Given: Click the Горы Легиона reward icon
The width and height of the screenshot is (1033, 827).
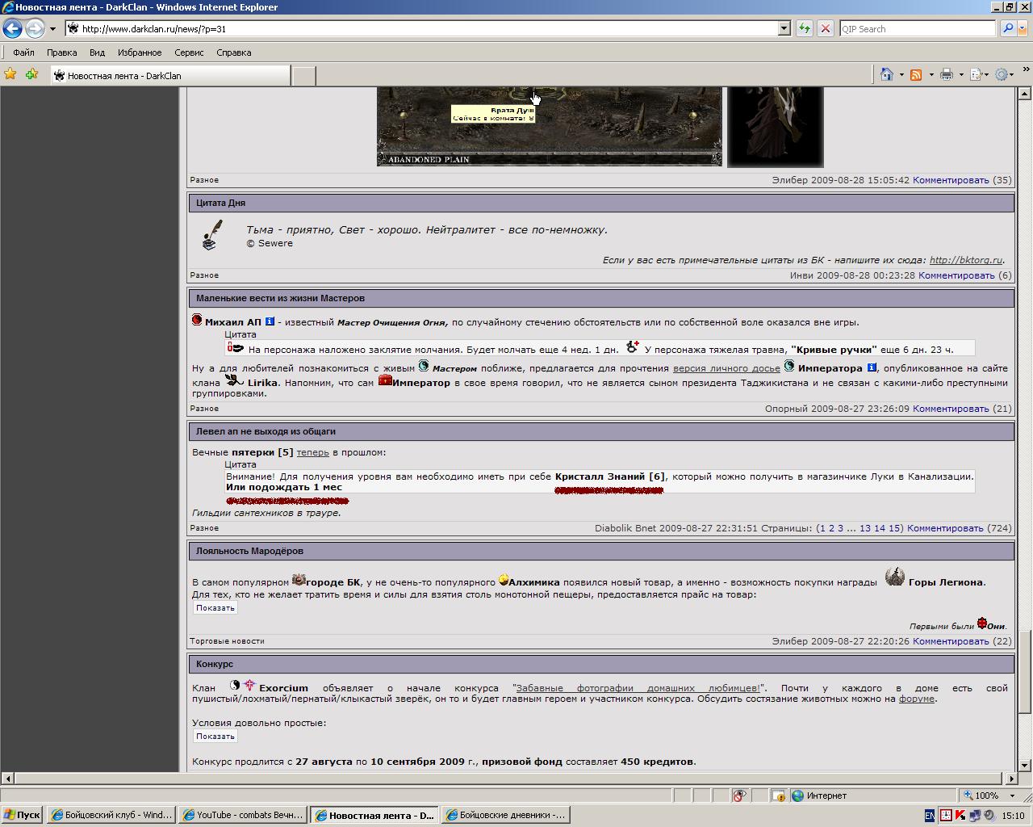Looking at the screenshot, I should [894, 577].
